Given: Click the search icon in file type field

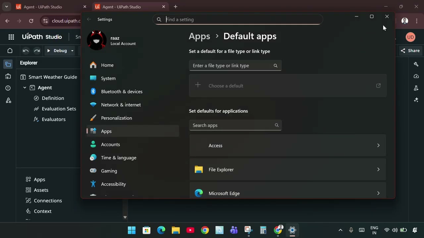Looking at the screenshot, I should click(275, 65).
